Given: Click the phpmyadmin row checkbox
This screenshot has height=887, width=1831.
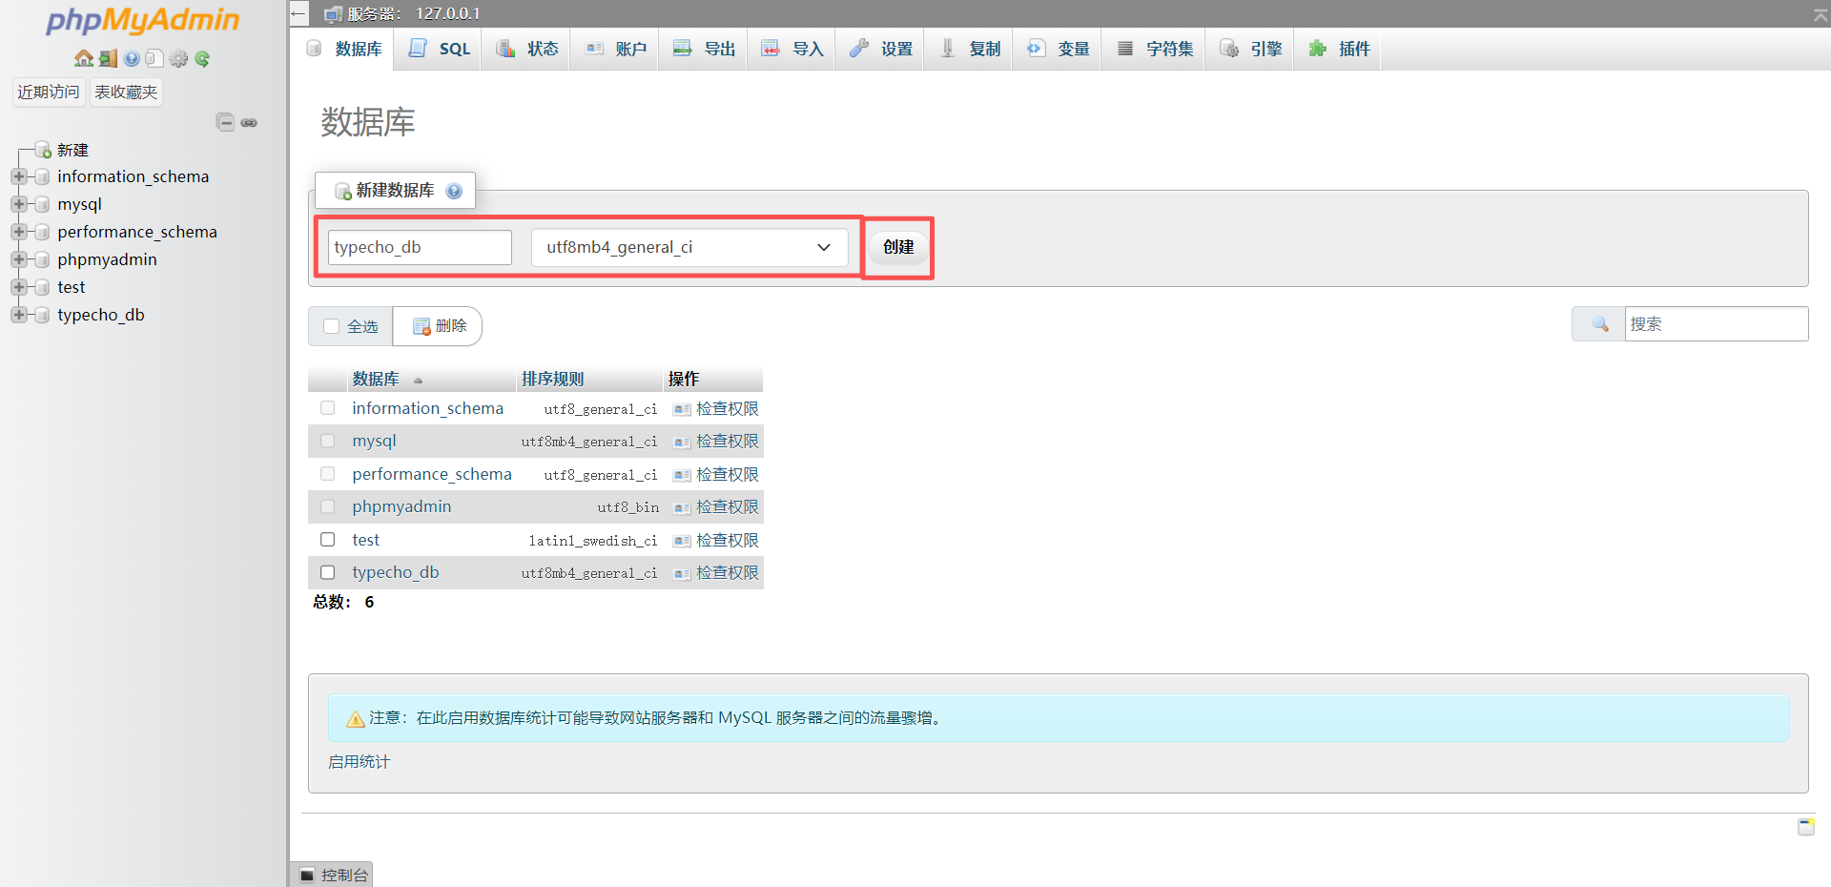Looking at the screenshot, I should point(328,506).
